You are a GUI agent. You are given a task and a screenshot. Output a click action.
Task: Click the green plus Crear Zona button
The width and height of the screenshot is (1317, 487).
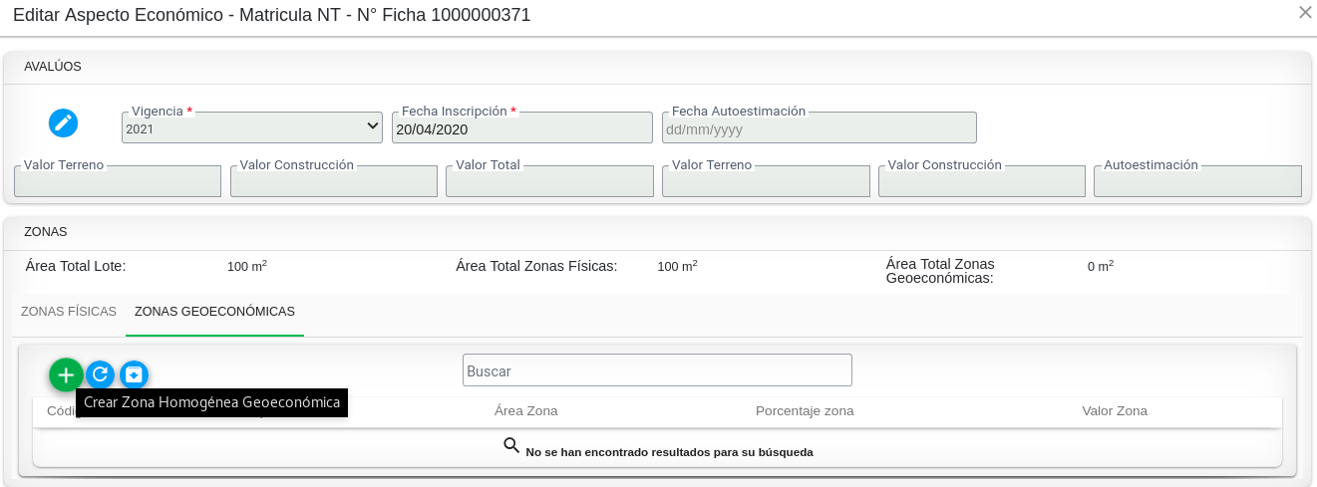point(66,374)
